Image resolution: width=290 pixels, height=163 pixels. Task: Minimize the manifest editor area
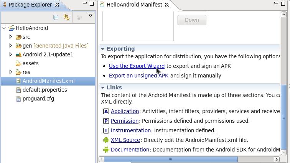click(276, 3)
